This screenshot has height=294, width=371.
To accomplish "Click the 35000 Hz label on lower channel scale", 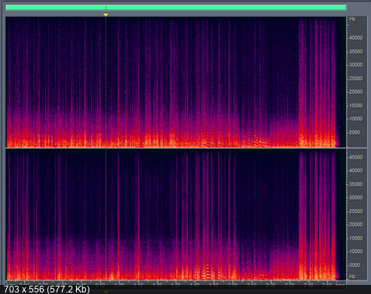I will 356,184.
